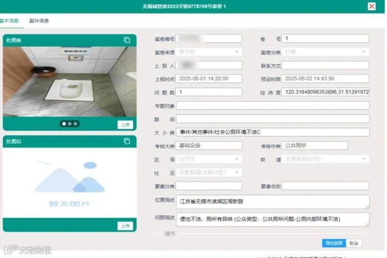The image size is (387, 258).
Task: Click the 卷号 field showing 1
Action: [x=325, y=38]
